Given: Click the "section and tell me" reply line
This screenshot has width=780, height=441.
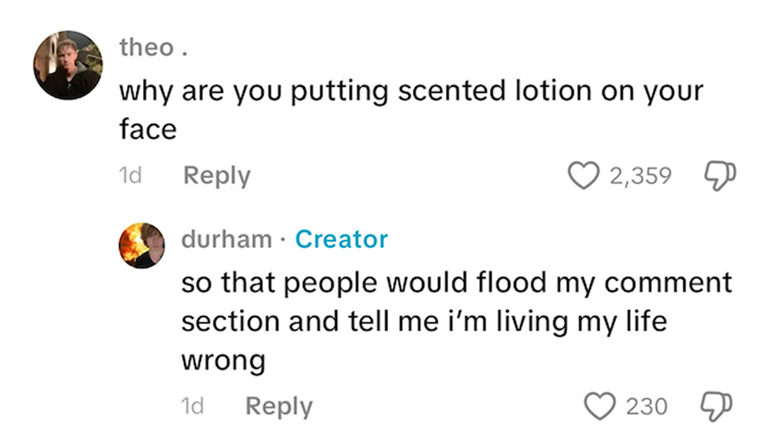Looking at the screenshot, I should [423, 321].
